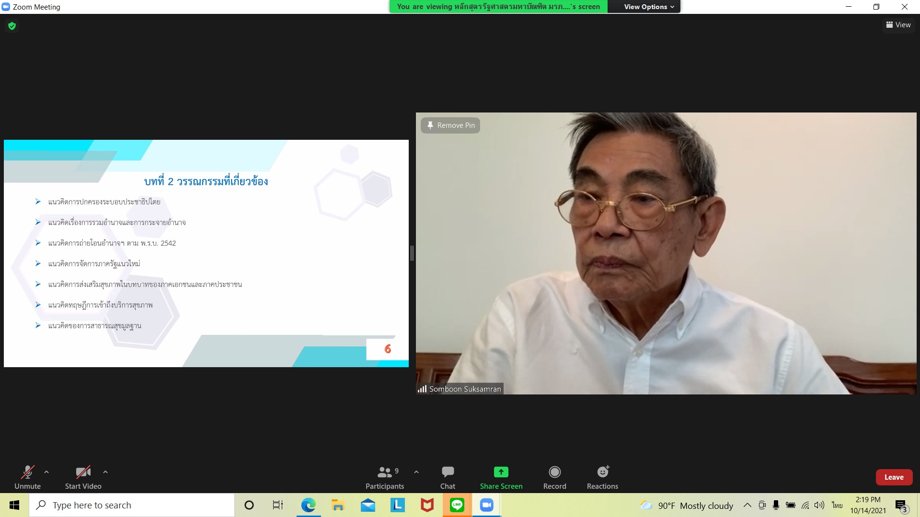Open the Participants list icon
Viewport: 920px width, 517px height.
(x=384, y=472)
